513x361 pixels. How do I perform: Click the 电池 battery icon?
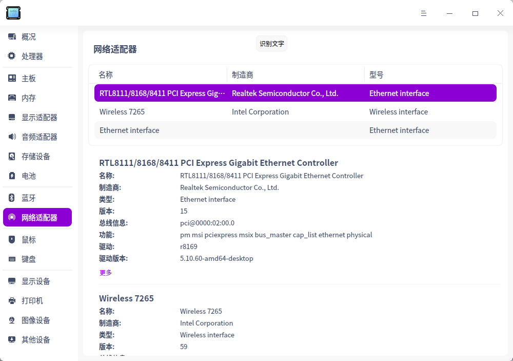(12, 176)
